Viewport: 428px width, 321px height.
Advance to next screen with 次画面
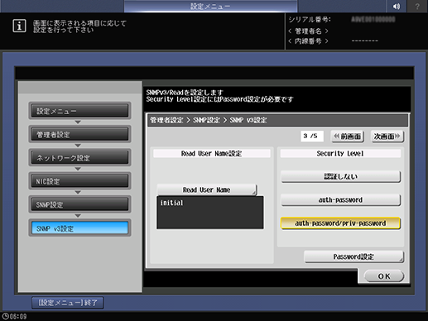pos(387,137)
